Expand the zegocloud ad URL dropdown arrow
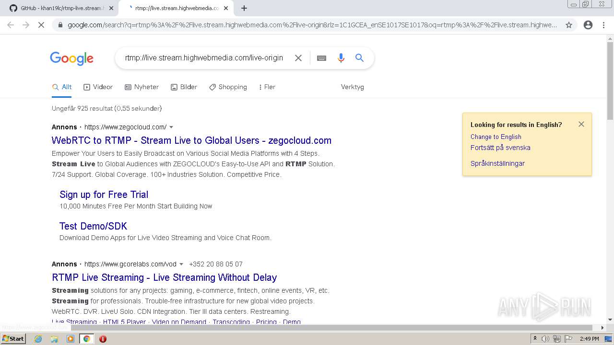Image resolution: width=614 pixels, height=345 pixels. (171, 127)
